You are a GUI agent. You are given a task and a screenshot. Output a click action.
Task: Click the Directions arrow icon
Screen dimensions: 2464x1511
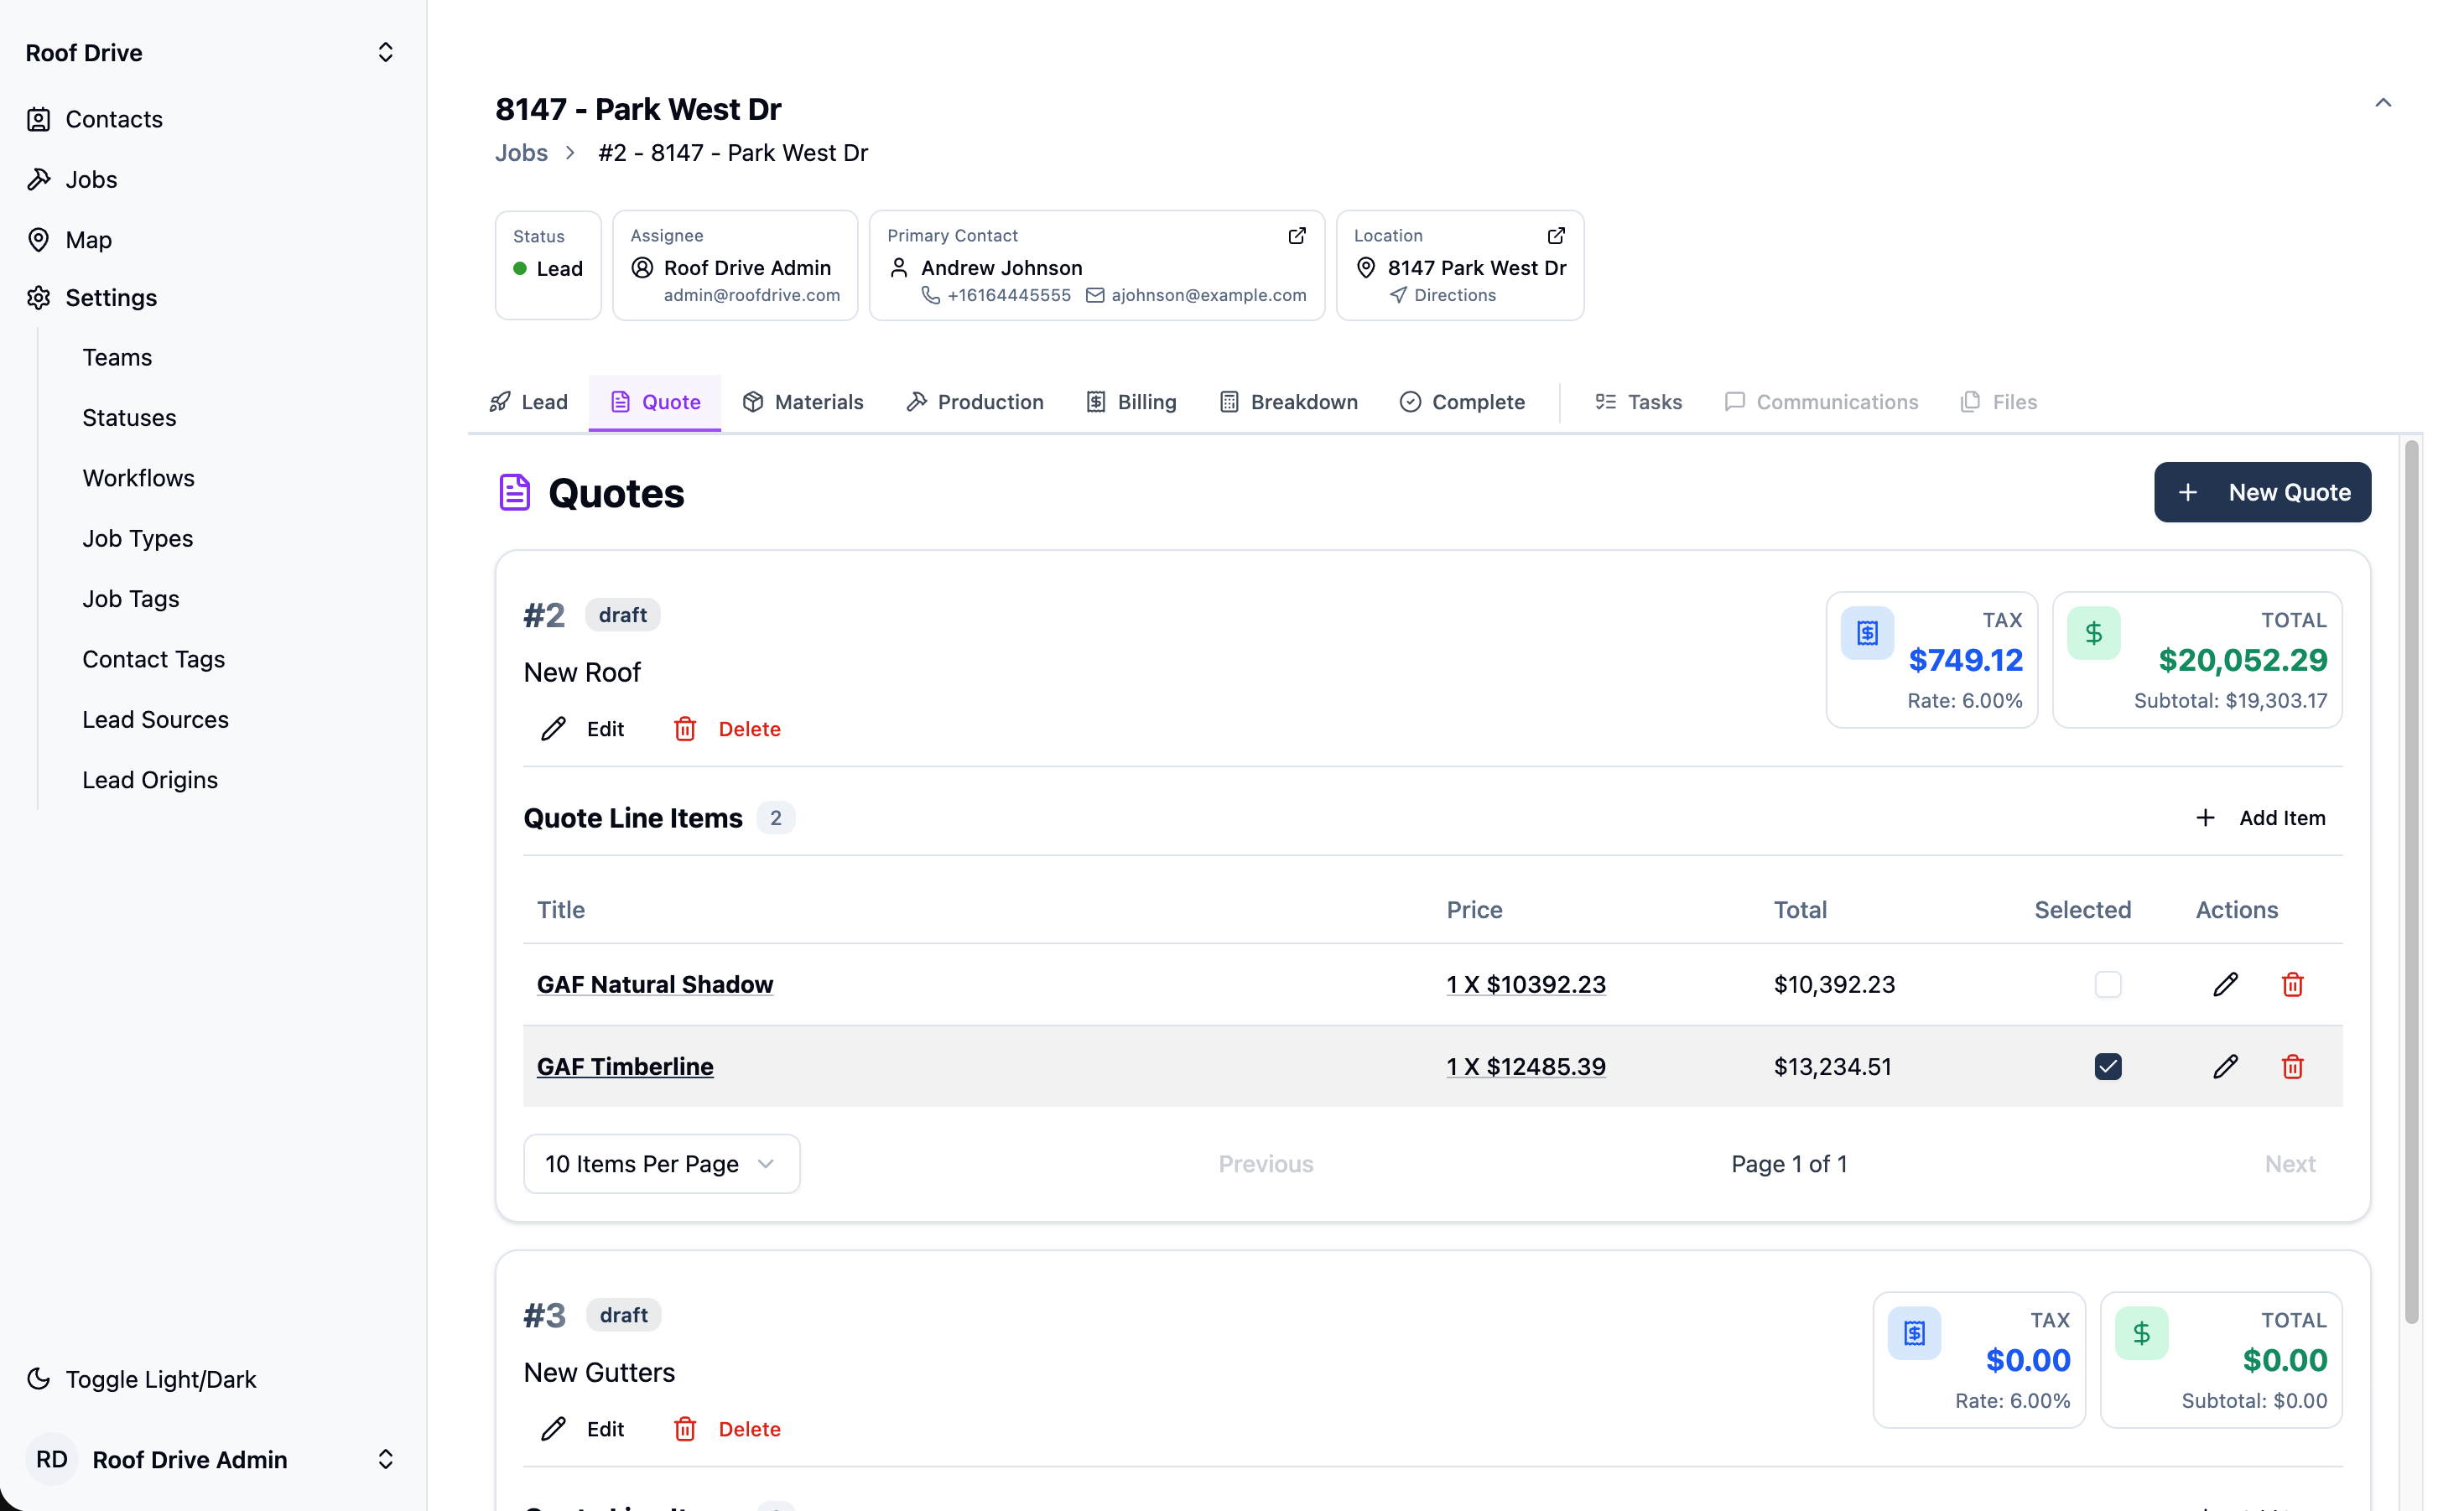point(1398,295)
